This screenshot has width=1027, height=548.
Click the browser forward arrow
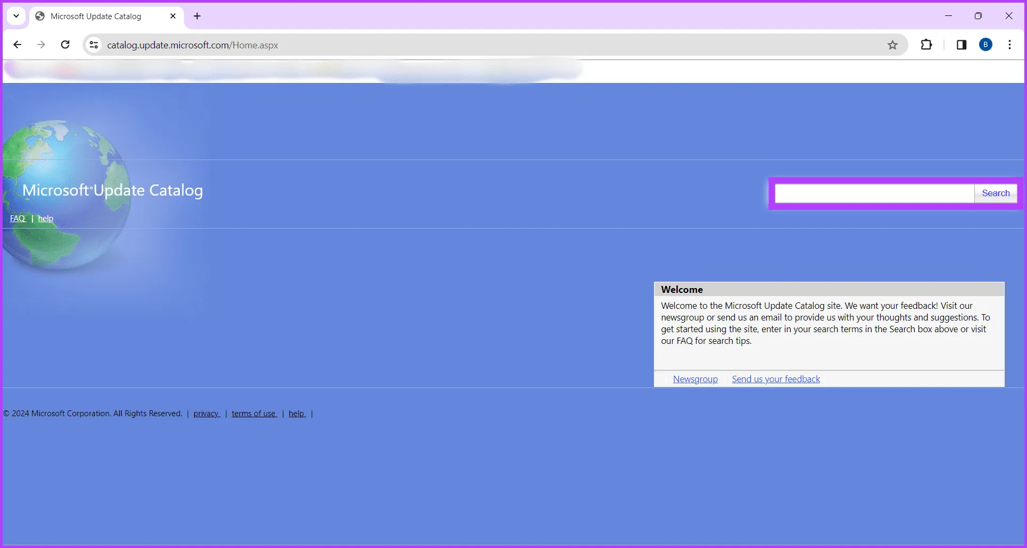(41, 45)
